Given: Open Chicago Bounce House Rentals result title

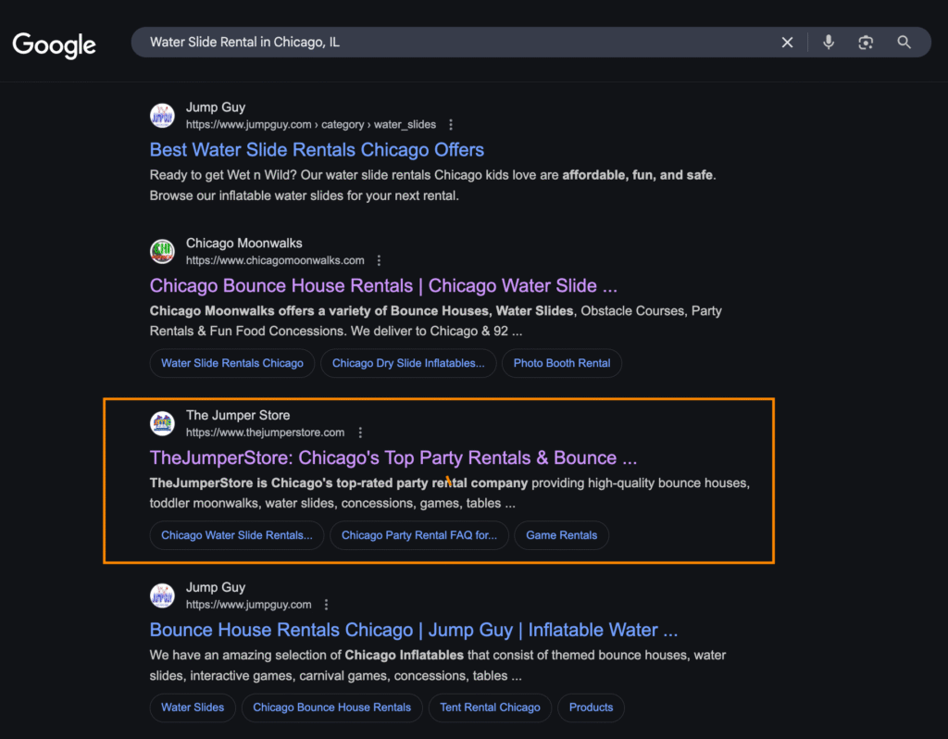Looking at the screenshot, I should coord(383,286).
